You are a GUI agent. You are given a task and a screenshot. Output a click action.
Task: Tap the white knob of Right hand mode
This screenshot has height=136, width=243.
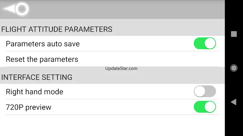pyautogui.click(x=200, y=91)
